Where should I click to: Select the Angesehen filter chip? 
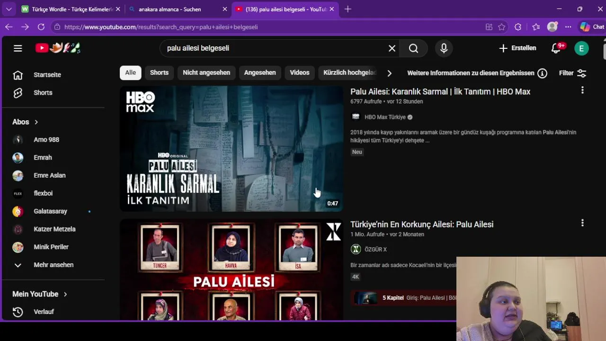pos(260,72)
